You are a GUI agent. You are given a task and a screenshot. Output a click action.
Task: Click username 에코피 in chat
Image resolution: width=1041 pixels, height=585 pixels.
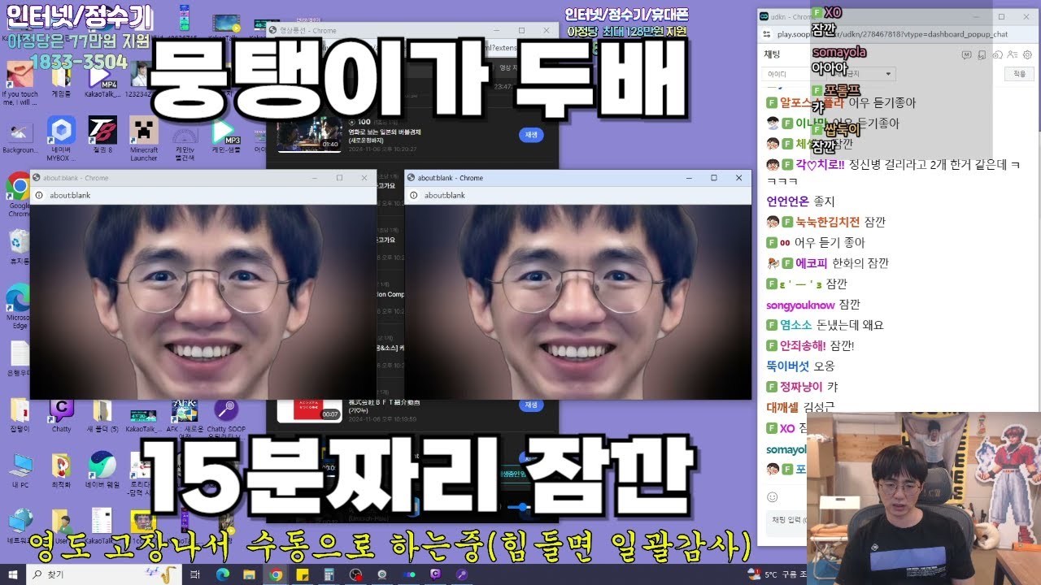(x=811, y=263)
